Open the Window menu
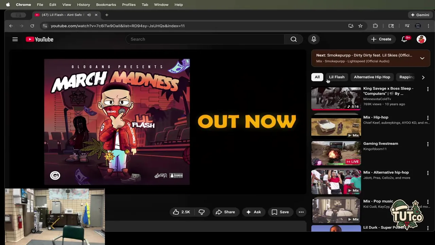The height and width of the screenshot is (245, 435). (x=161, y=5)
